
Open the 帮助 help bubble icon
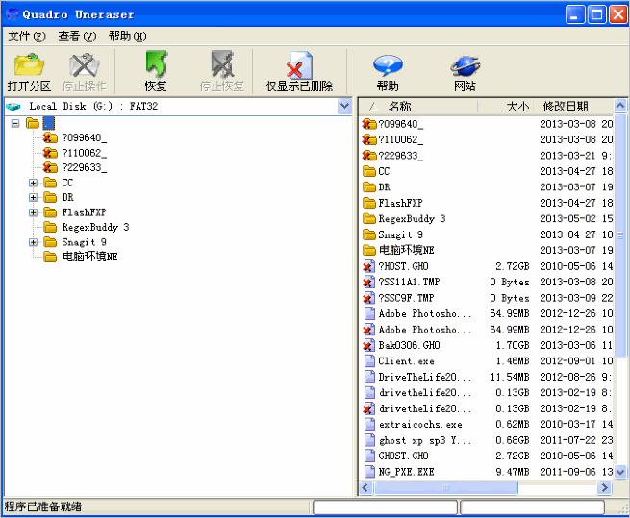[x=388, y=65]
